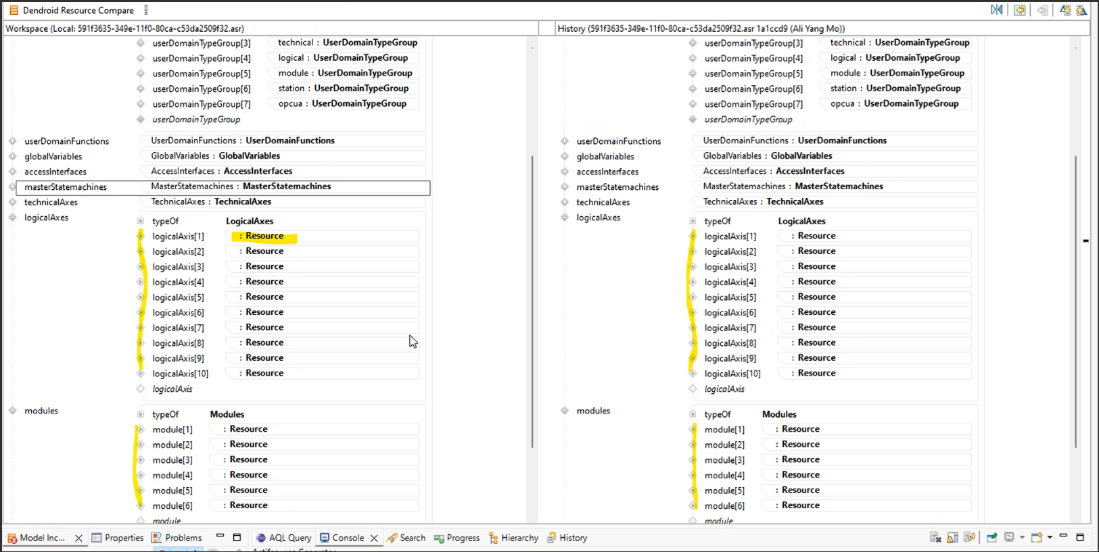Go to next difference in compare toolbar
The height and width of the screenshot is (552, 1099).
click(x=1065, y=10)
